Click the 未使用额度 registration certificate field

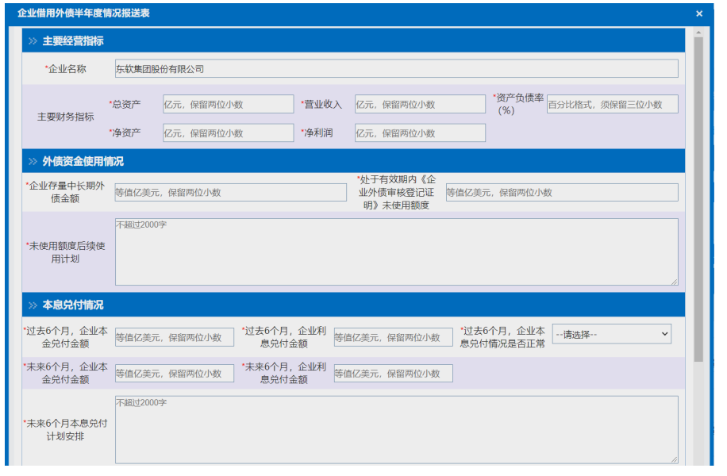(x=561, y=193)
